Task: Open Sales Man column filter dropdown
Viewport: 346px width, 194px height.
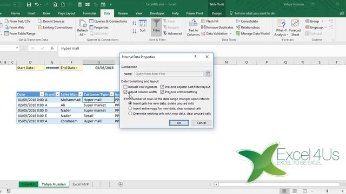Action: point(81,94)
